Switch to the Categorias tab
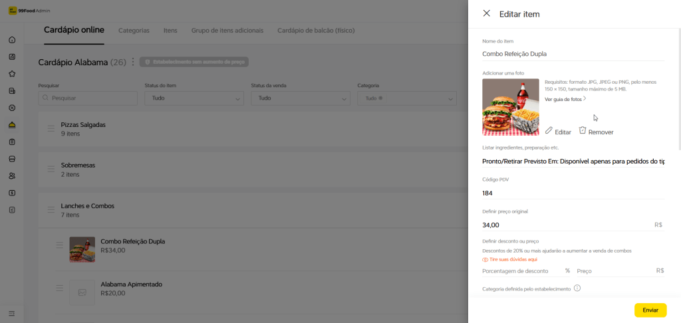681x323 pixels. point(134,31)
